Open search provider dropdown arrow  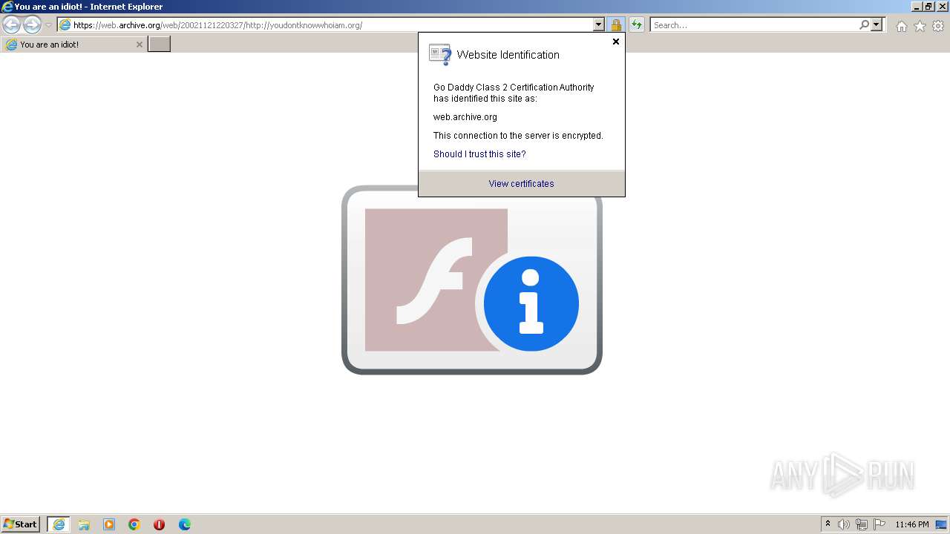[877, 25]
